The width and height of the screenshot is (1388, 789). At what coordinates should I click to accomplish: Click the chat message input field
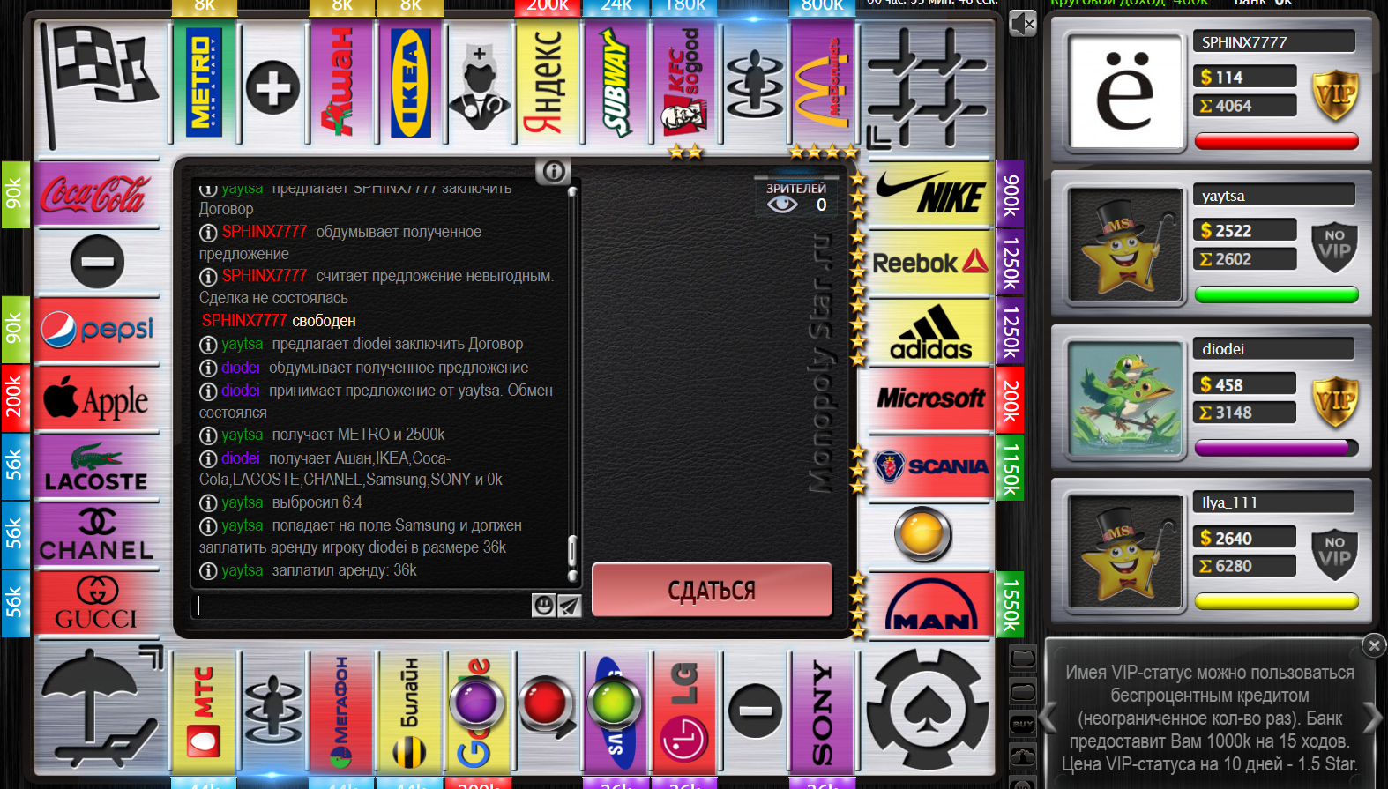click(363, 606)
